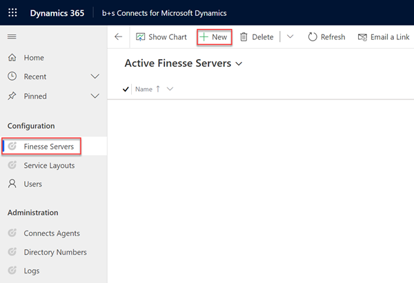Click the Home house icon
Viewport: 414px width, 283px height.
12,57
